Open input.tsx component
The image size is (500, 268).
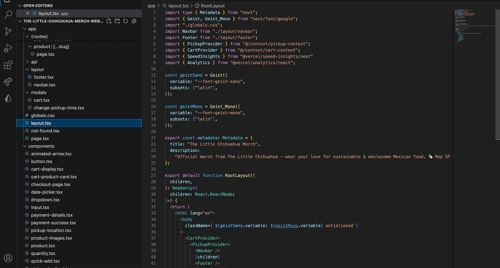coord(79,207)
